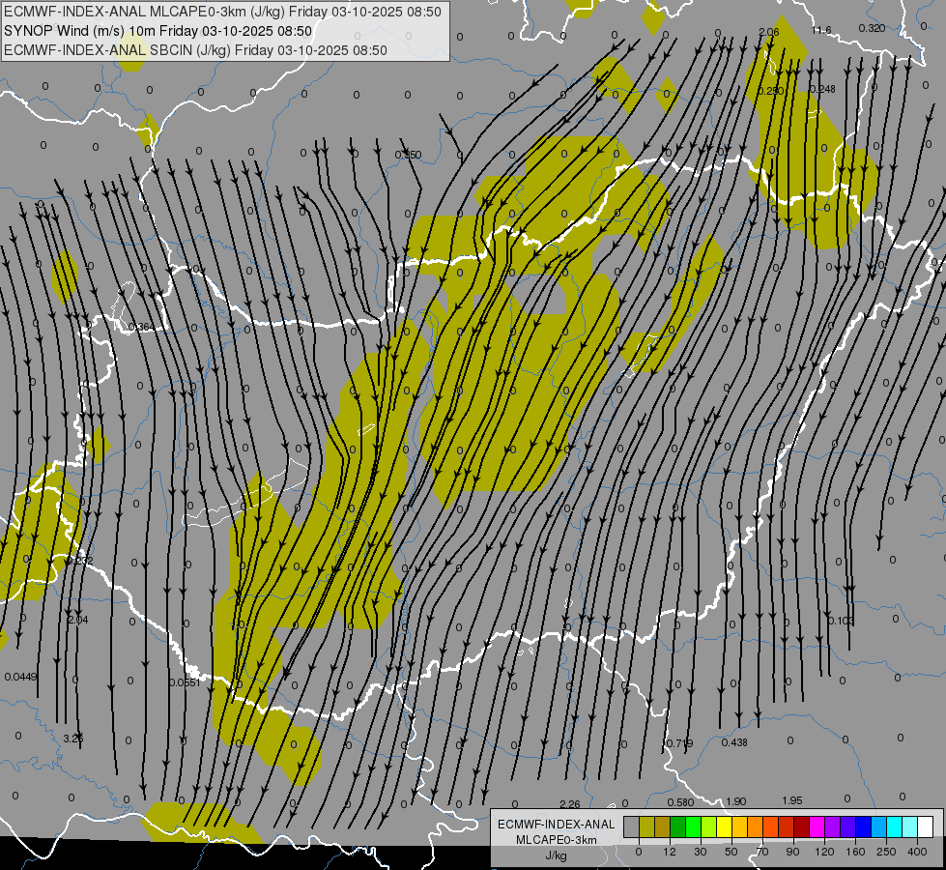The width and height of the screenshot is (946, 870).
Task: Click legend tick label 160
Action: coord(855,852)
